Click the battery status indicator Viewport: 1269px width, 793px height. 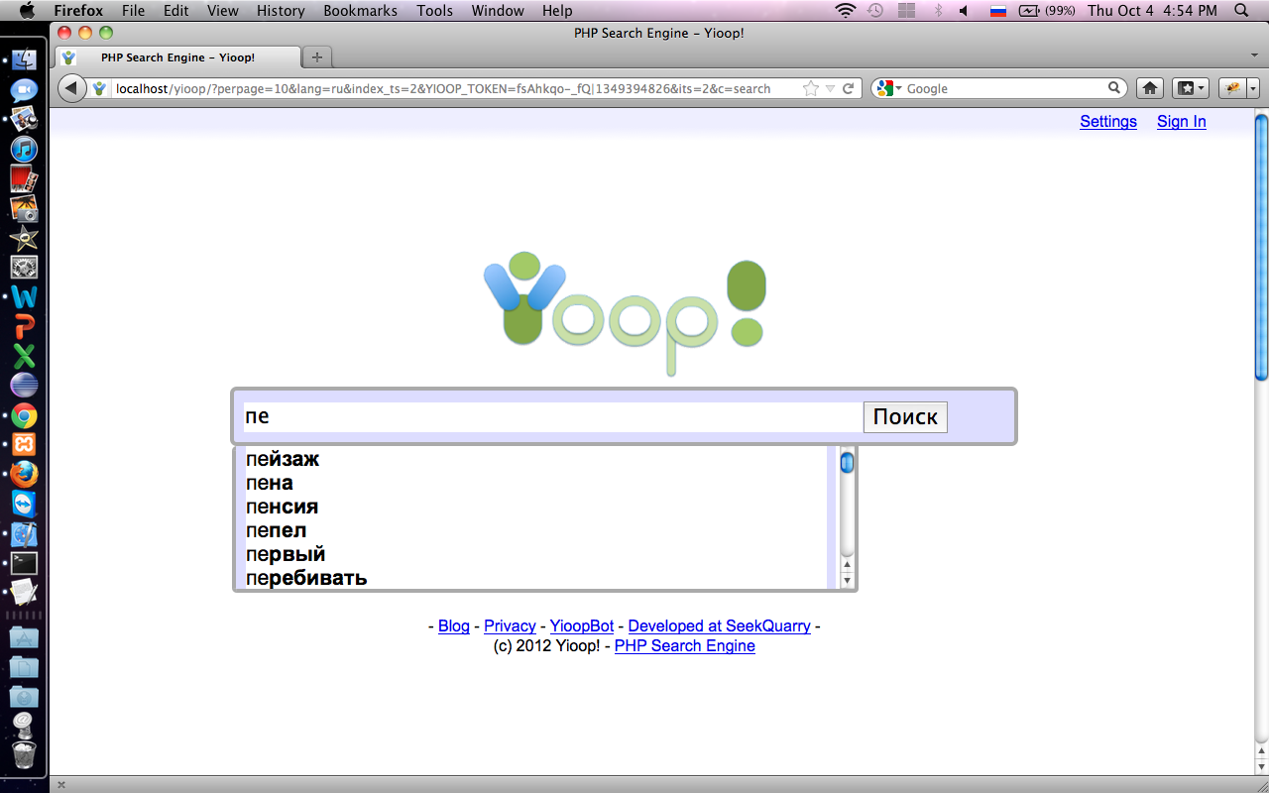(x=1046, y=11)
